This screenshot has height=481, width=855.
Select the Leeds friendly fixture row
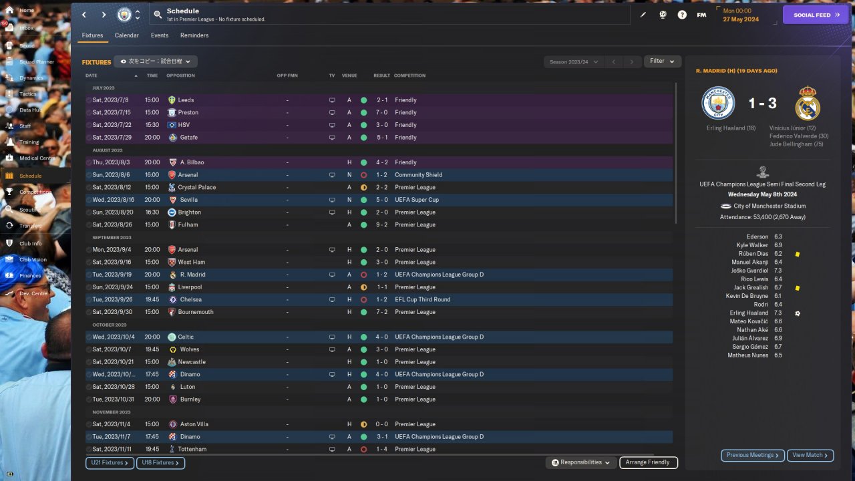click(x=379, y=100)
